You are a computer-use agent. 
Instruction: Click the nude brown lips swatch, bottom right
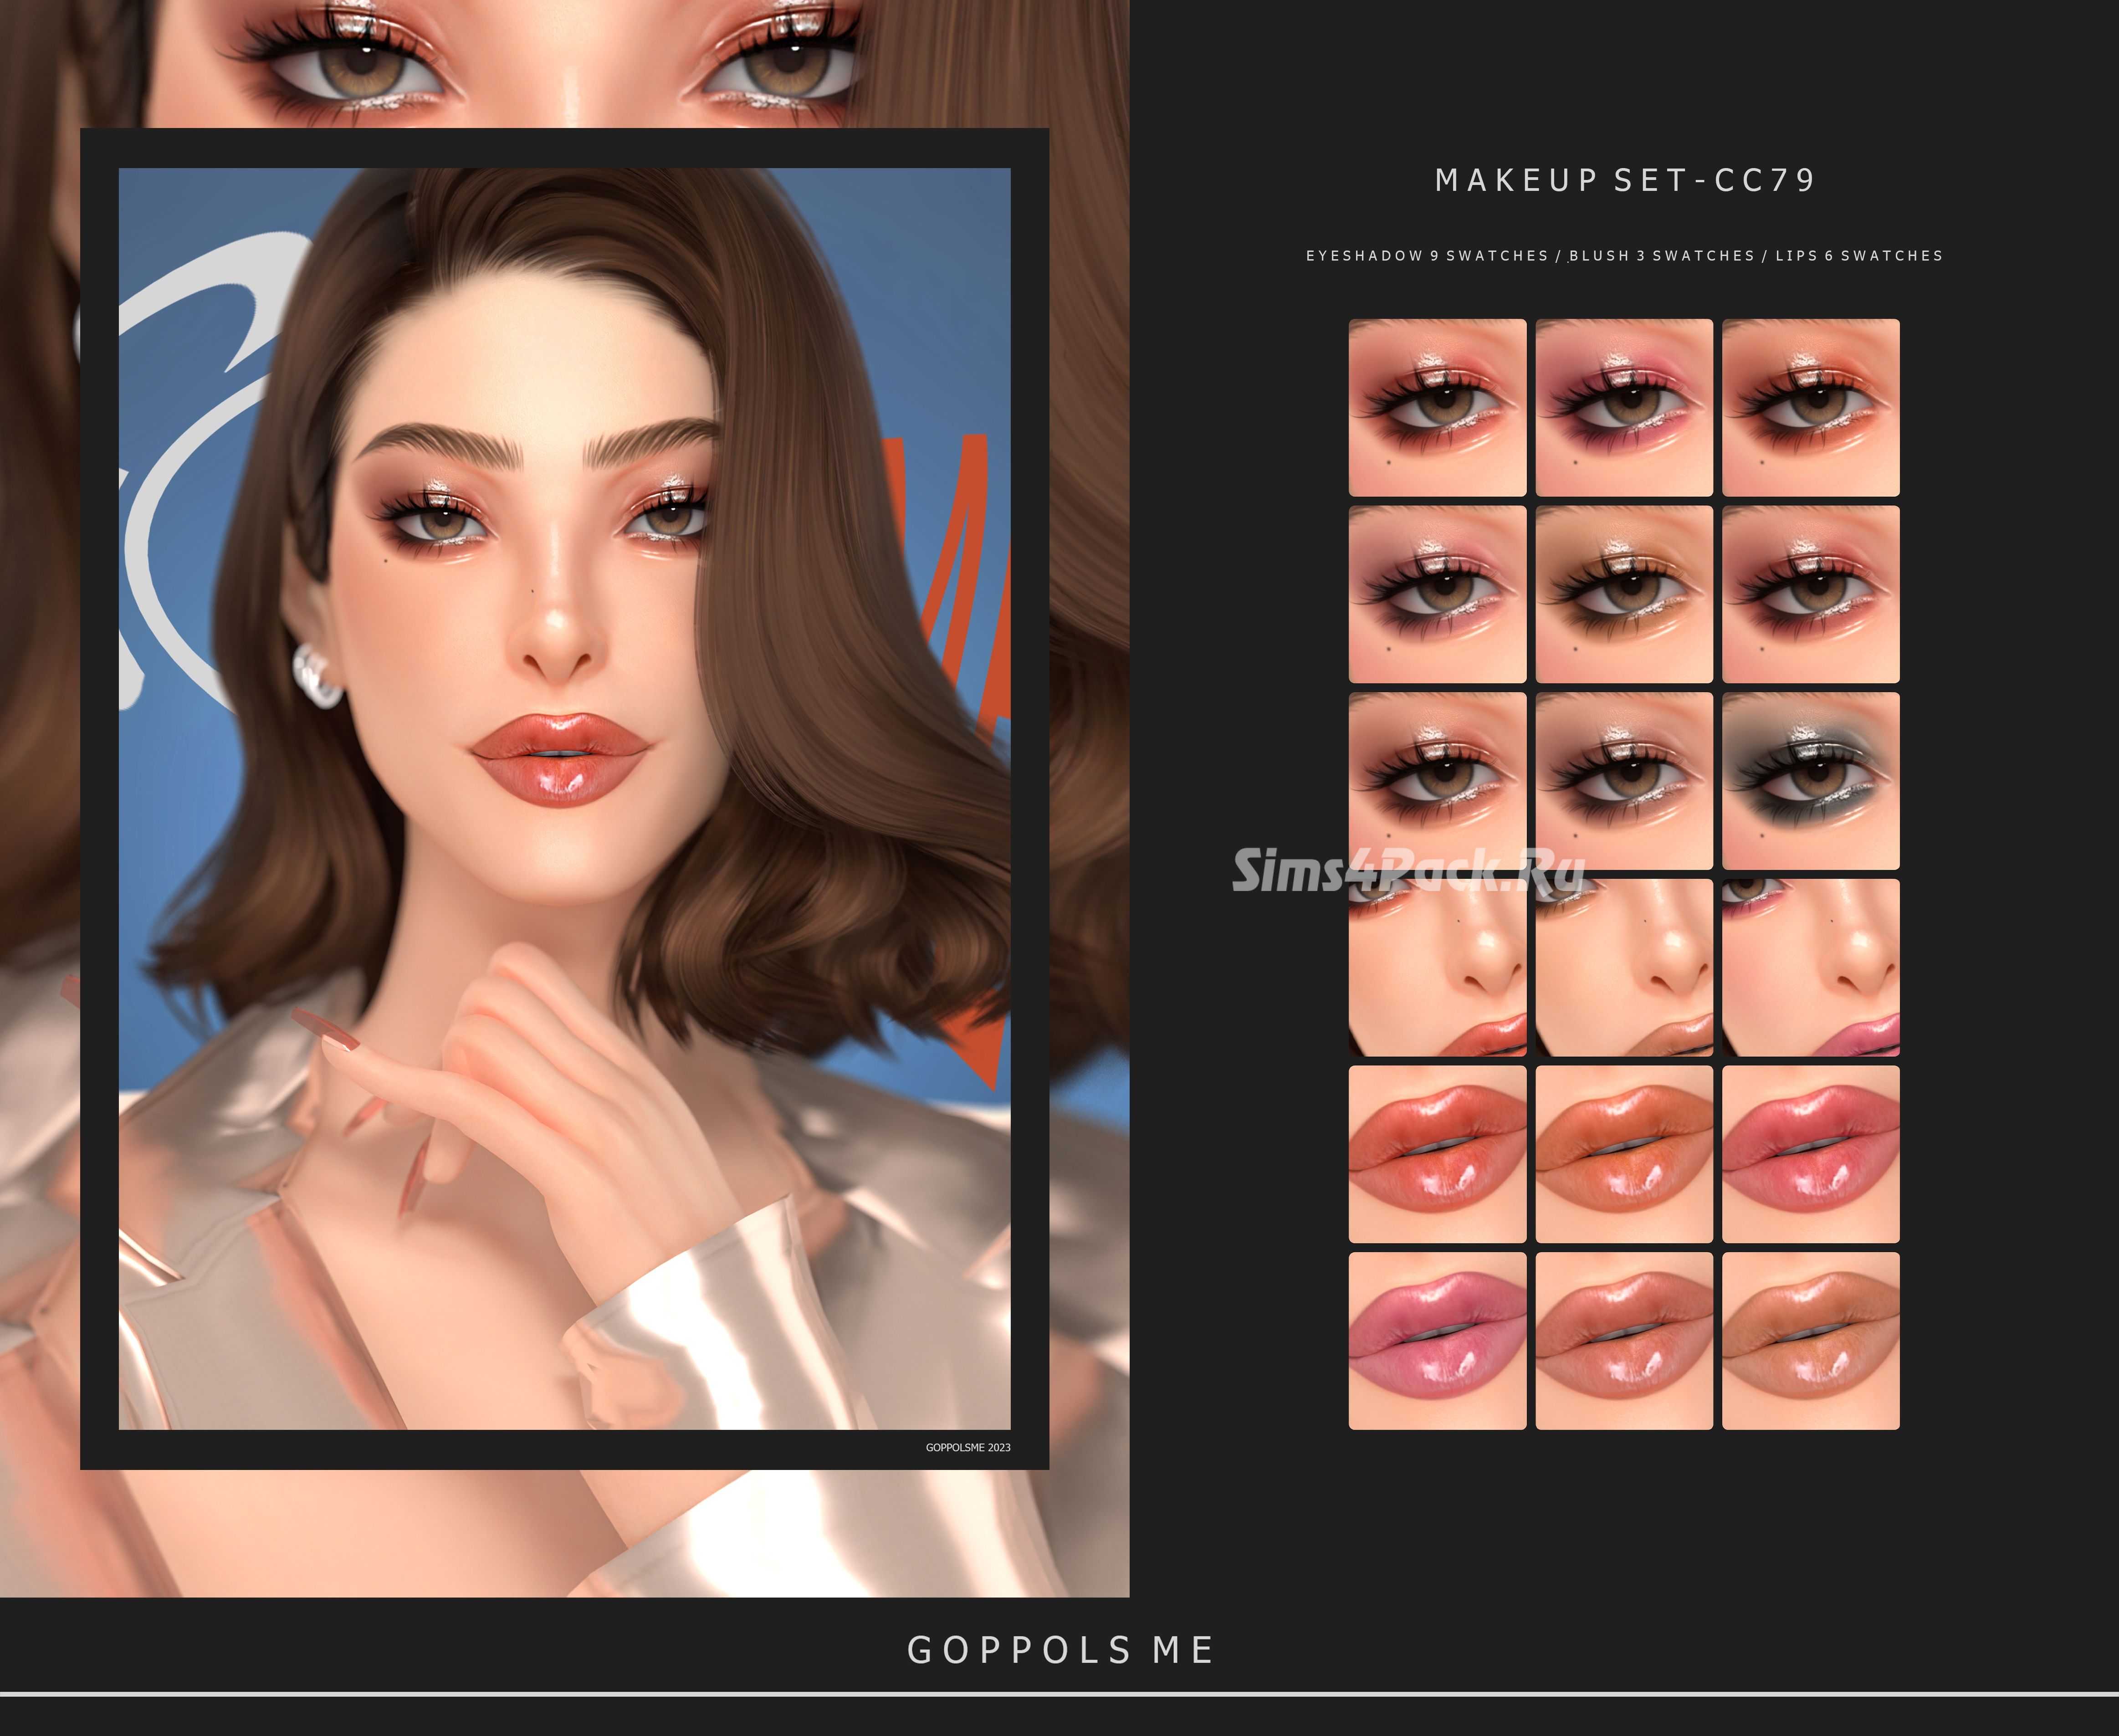[1810, 1340]
